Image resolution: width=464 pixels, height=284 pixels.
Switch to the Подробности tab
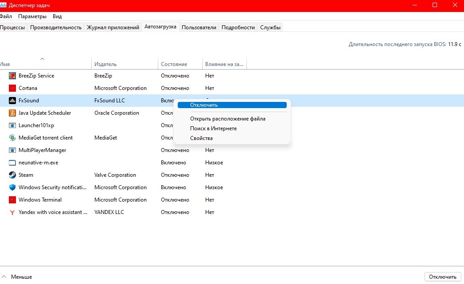click(x=238, y=27)
